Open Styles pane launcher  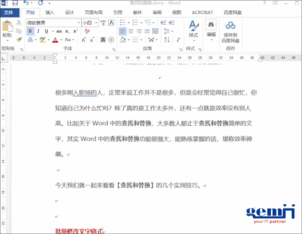(200, 49)
